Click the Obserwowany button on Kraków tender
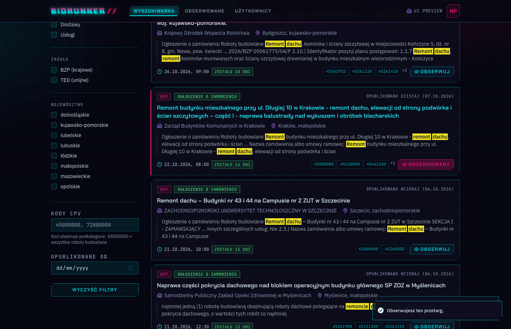The height and width of the screenshot is (329, 511). pyautogui.click(x=426, y=164)
